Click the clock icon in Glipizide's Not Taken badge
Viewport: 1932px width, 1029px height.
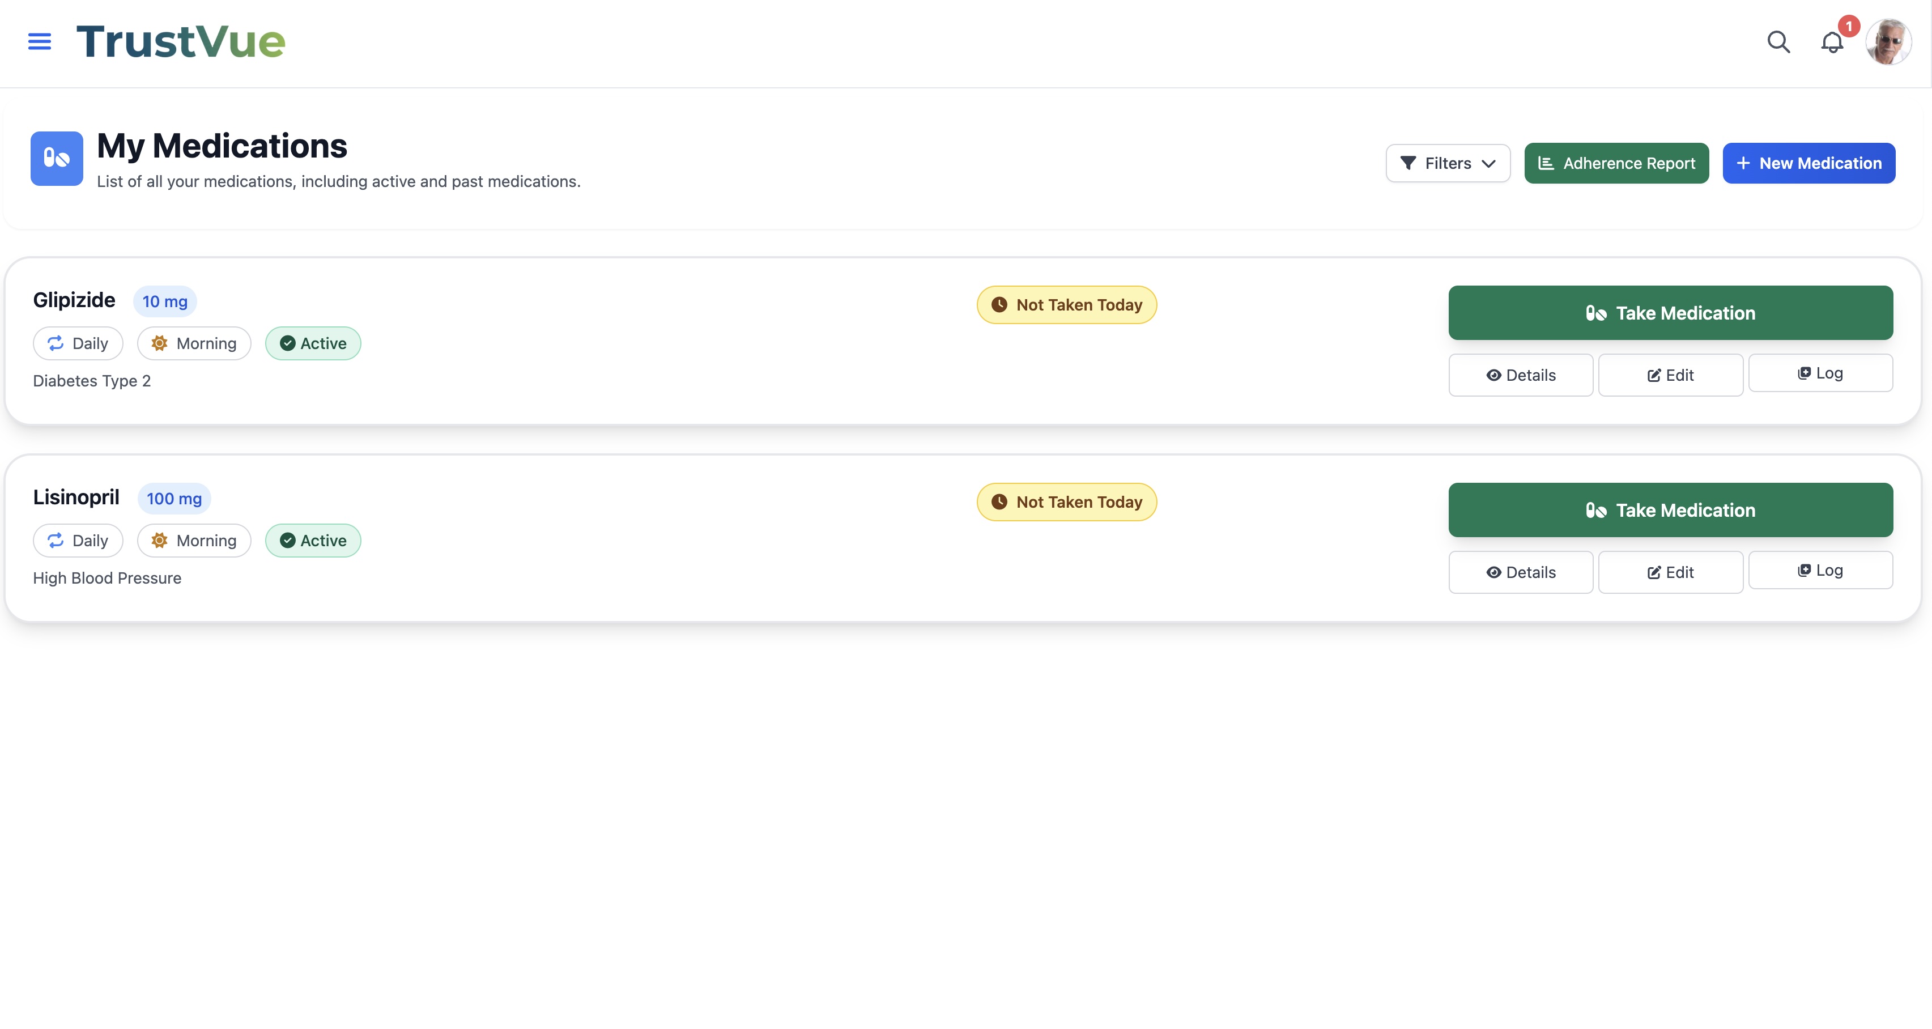999,304
